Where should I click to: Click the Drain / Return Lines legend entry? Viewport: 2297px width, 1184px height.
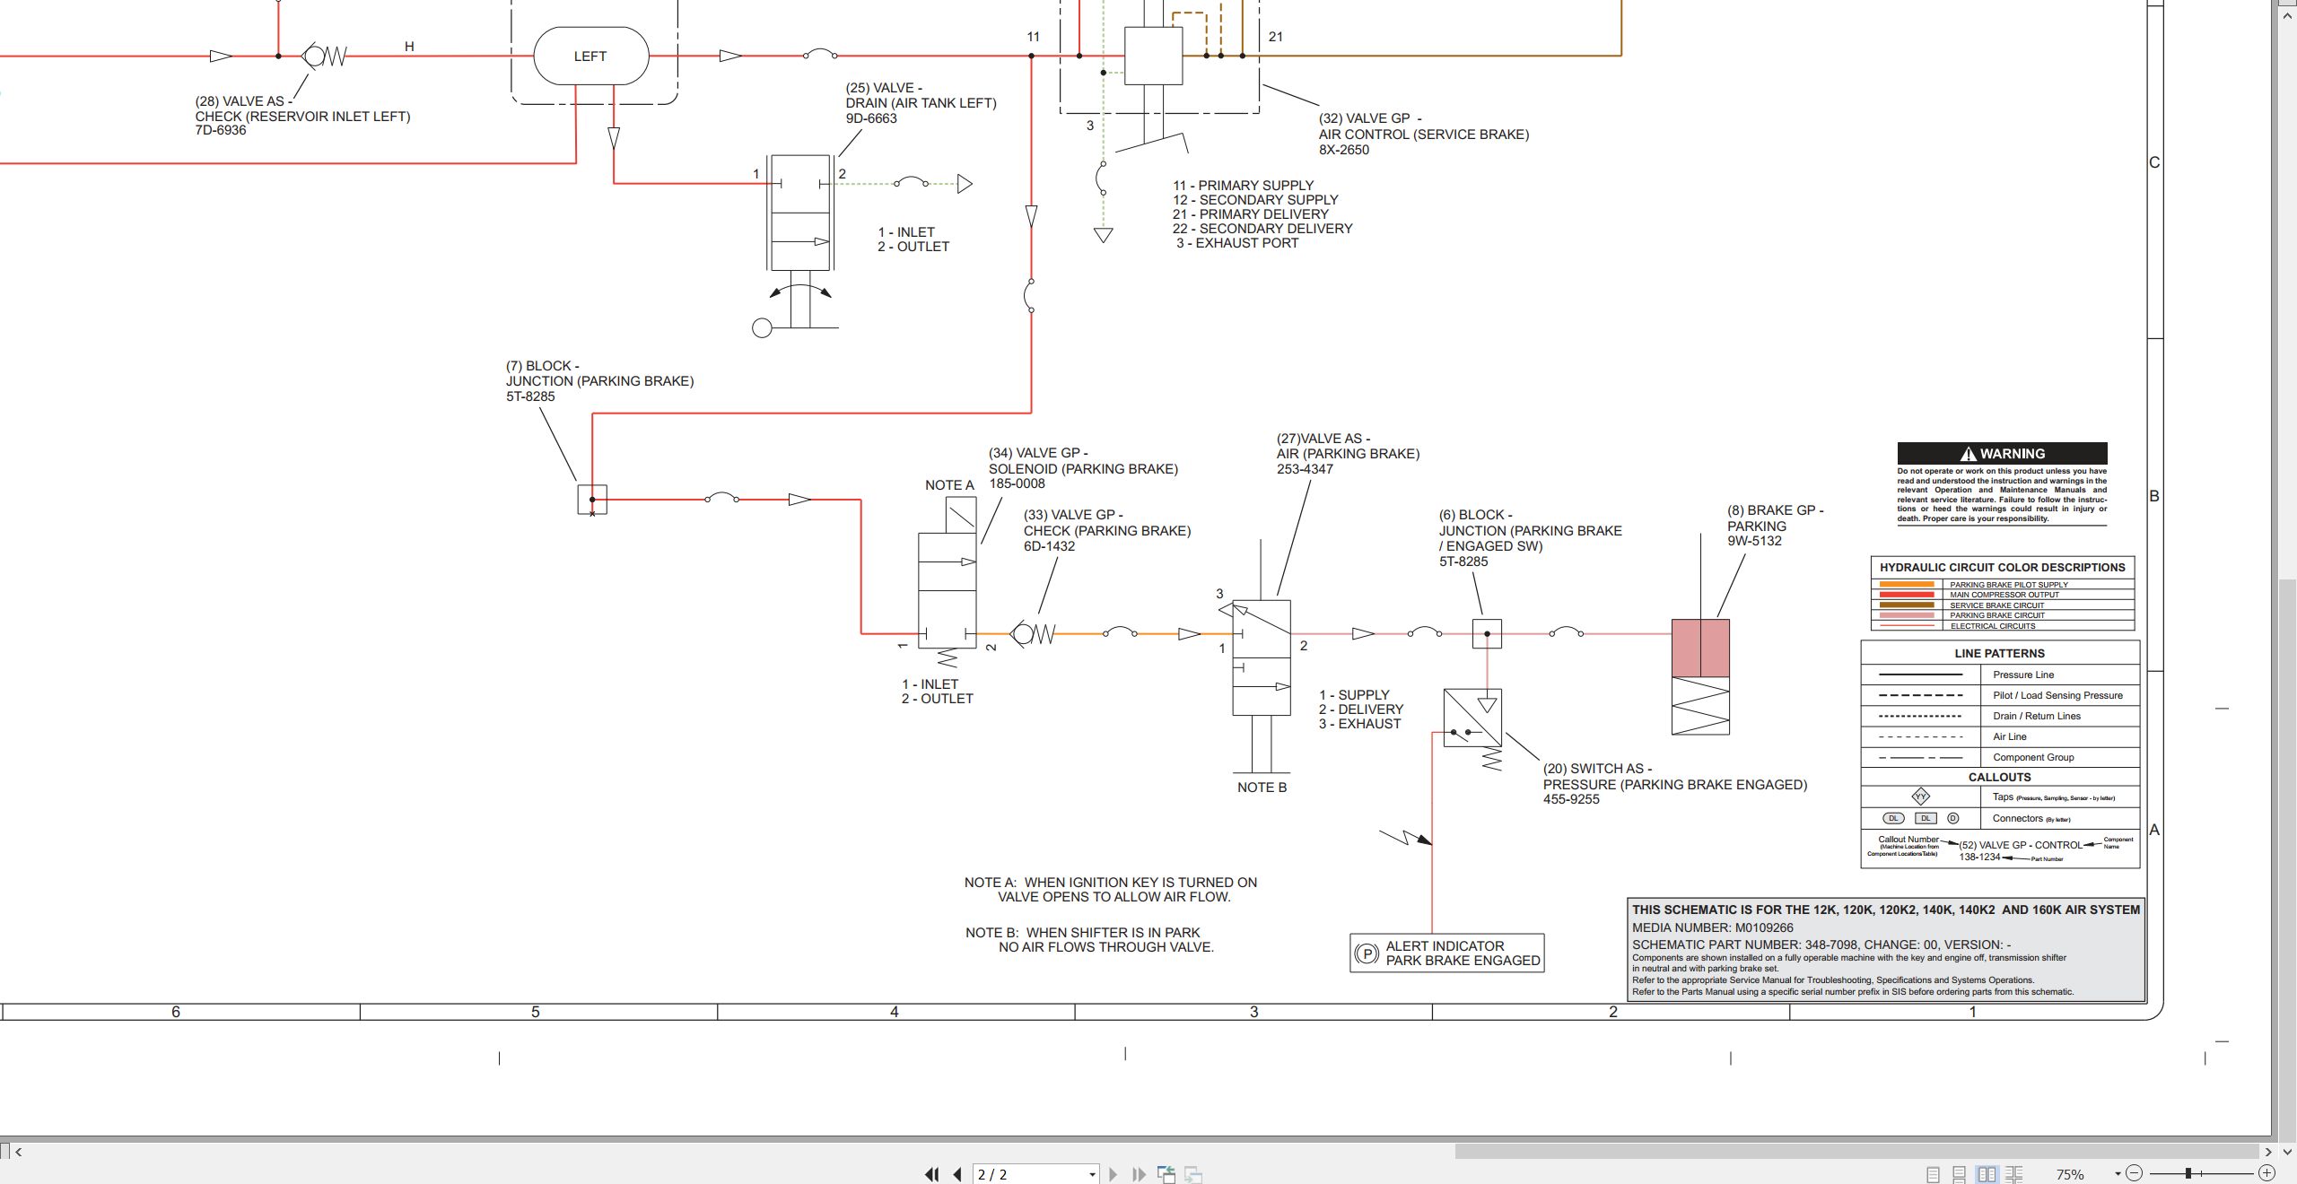click(2000, 716)
